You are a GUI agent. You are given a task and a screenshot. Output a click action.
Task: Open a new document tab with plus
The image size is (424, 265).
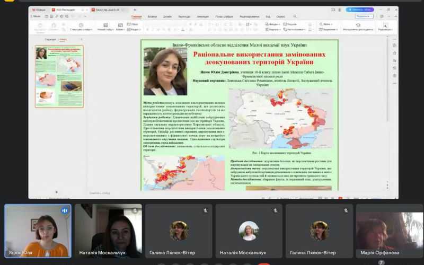click(x=135, y=10)
